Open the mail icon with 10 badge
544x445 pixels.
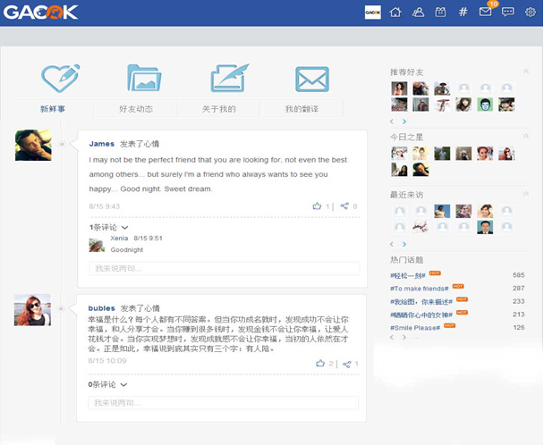point(485,12)
